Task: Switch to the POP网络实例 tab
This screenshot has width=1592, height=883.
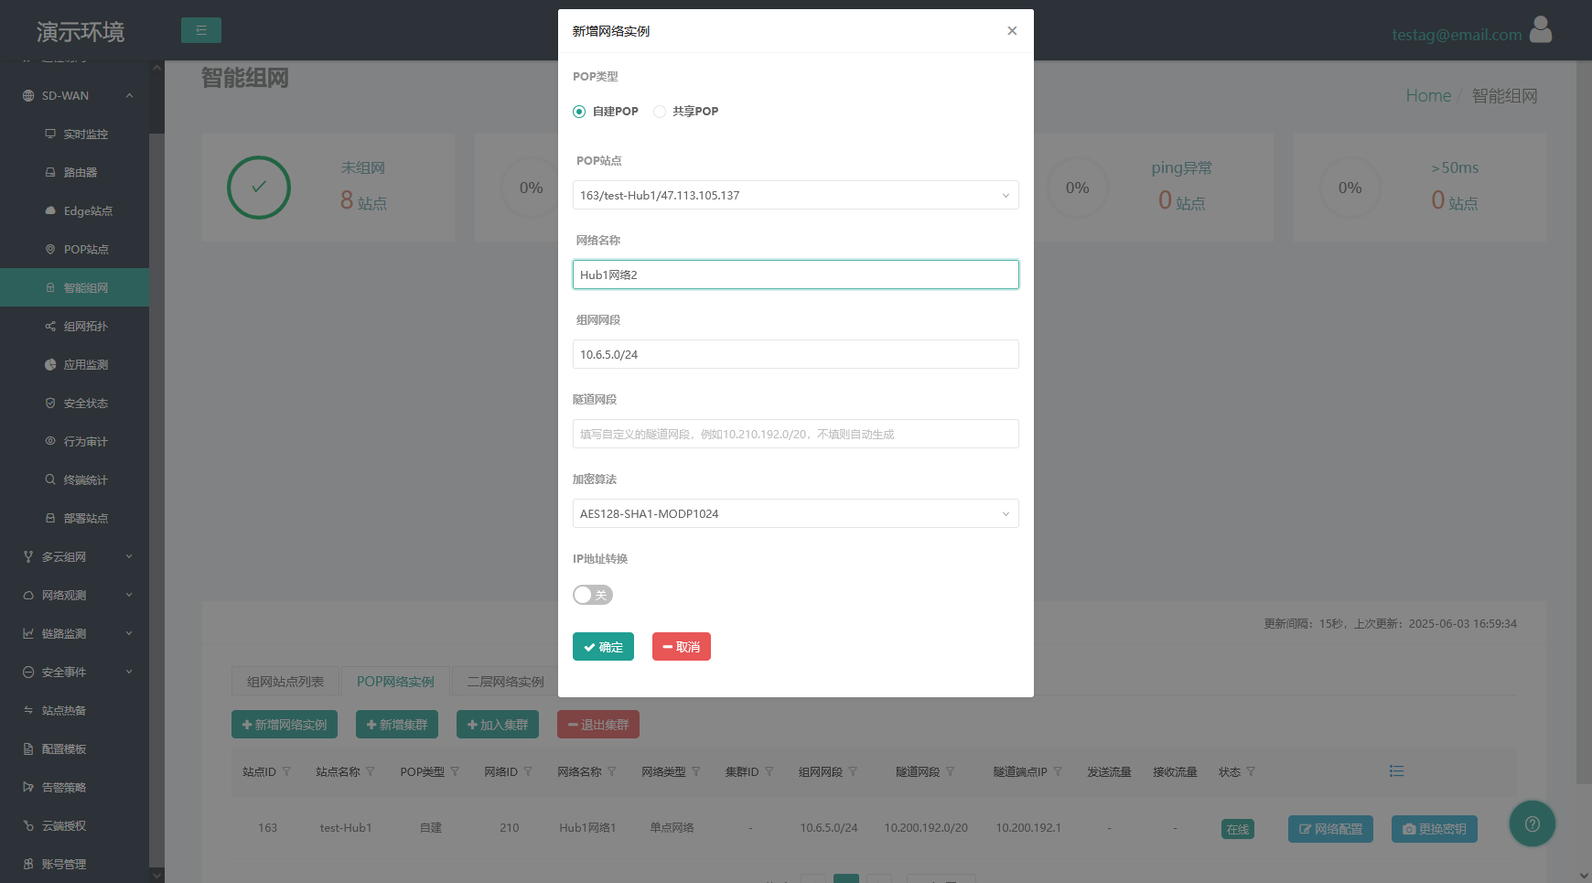Action: coord(395,682)
